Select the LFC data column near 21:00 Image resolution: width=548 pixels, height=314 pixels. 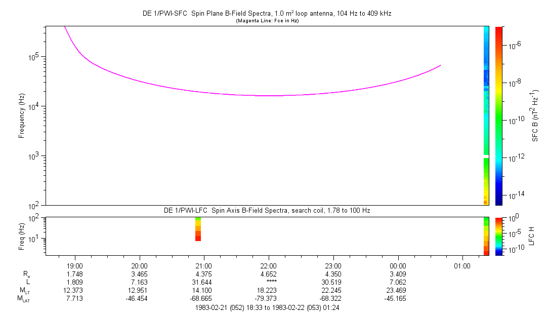198,229
